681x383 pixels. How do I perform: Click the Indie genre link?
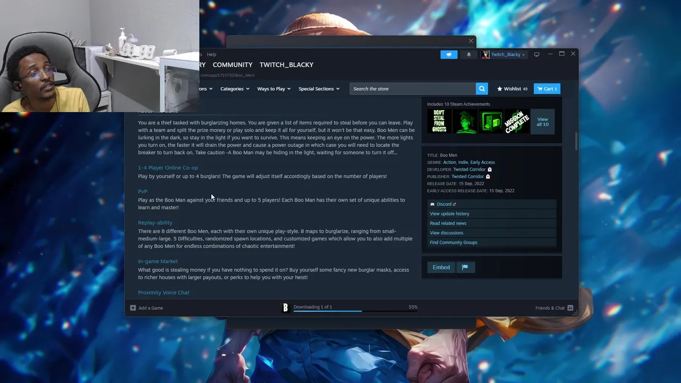pyautogui.click(x=463, y=162)
